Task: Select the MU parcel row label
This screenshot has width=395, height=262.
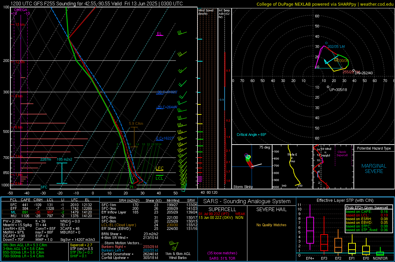Action: coord(13,215)
